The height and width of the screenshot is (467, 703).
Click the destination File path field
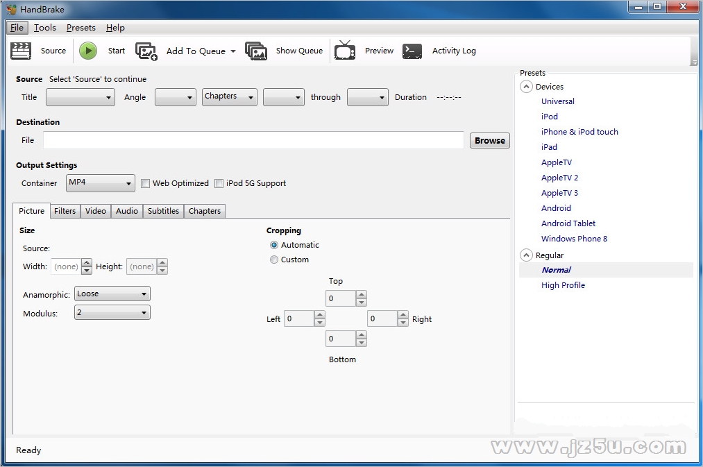(x=254, y=140)
